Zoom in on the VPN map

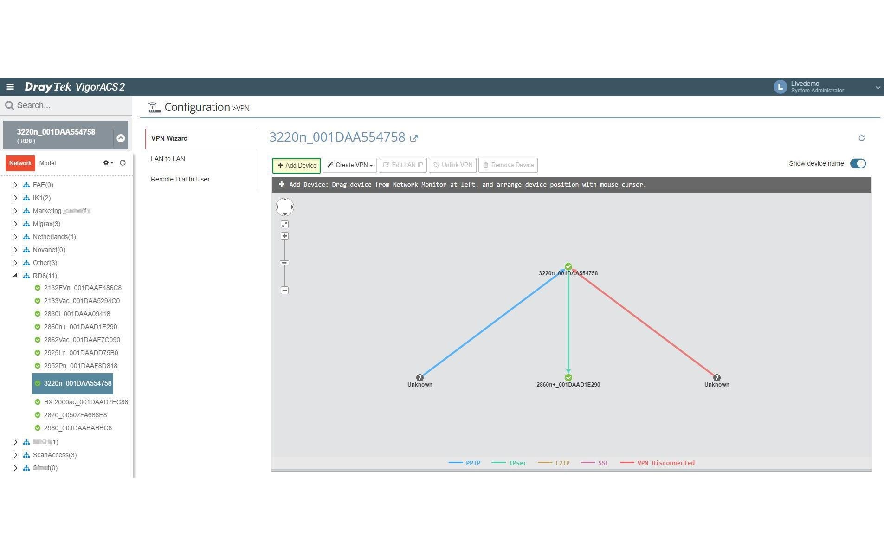click(284, 236)
